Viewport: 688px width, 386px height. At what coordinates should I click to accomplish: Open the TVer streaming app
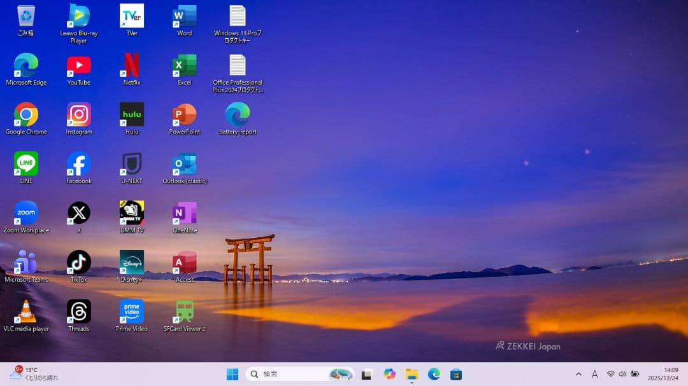point(131,17)
